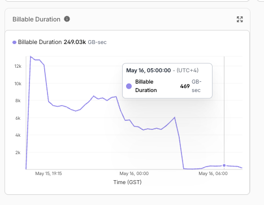The width and height of the screenshot is (264, 205).
Task: Click the "249.03k" total value
Action: point(75,42)
